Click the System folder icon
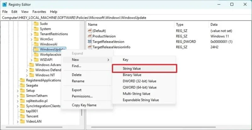The width and height of the screenshot is (252, 130). [x=36, y=29]
